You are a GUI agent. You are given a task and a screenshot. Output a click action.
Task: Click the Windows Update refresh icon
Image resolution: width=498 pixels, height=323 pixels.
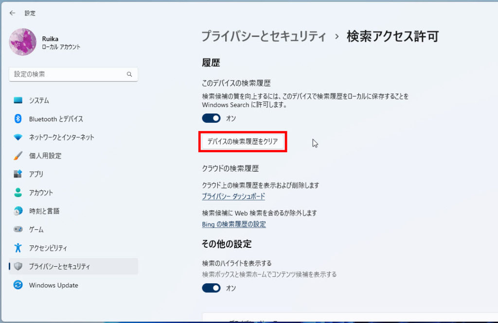(18, 285)
